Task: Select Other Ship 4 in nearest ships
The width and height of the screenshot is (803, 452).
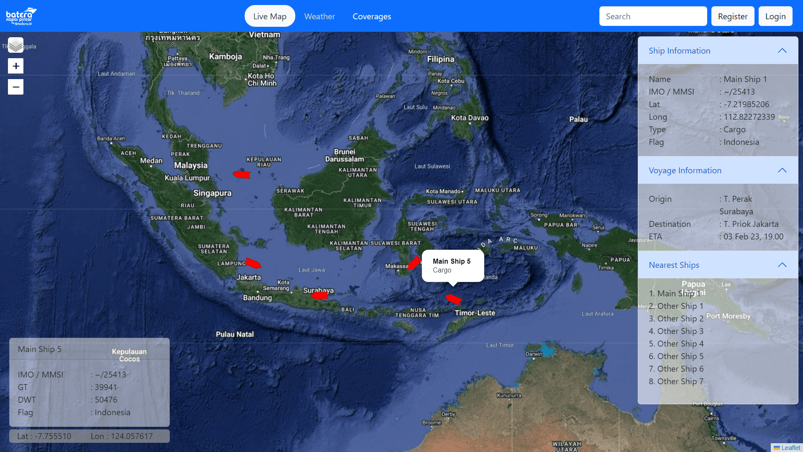Action: [680, 344]
